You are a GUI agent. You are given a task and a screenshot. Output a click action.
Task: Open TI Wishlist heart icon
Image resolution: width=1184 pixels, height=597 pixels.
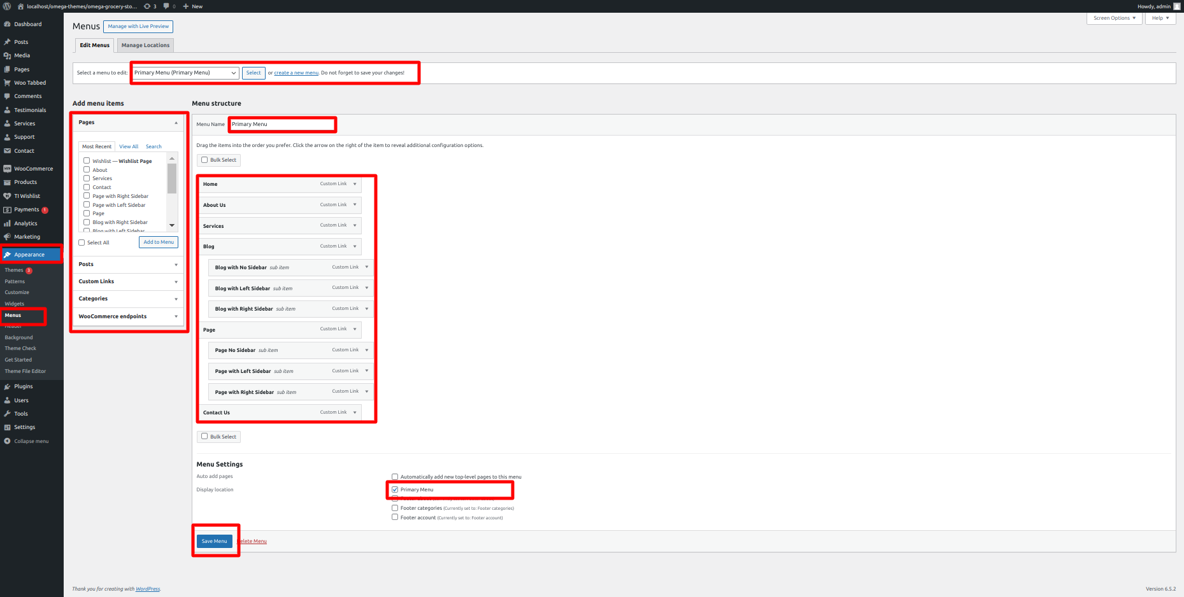click(7, 196)
